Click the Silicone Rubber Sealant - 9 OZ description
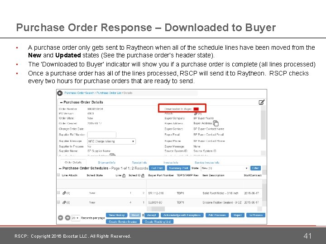This screenshot has height=244, width=326. [x=222, y=202]
